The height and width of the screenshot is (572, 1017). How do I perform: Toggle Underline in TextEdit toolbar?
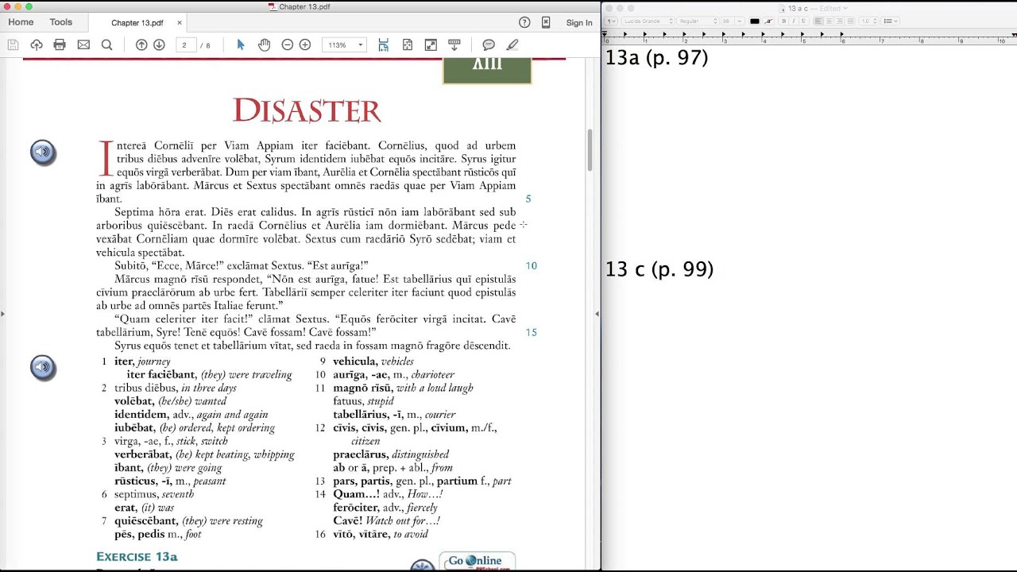[803, 21]
